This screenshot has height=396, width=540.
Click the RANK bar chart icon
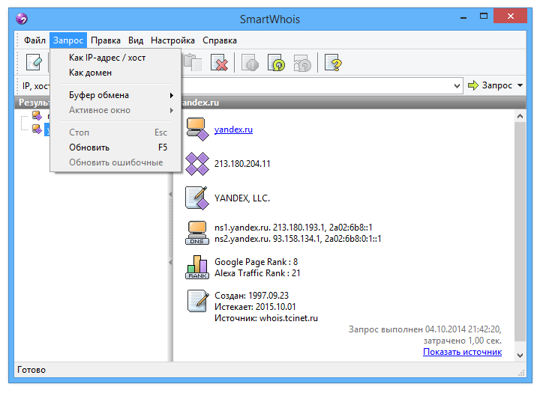pyautogui.click(x=197, y=267)
